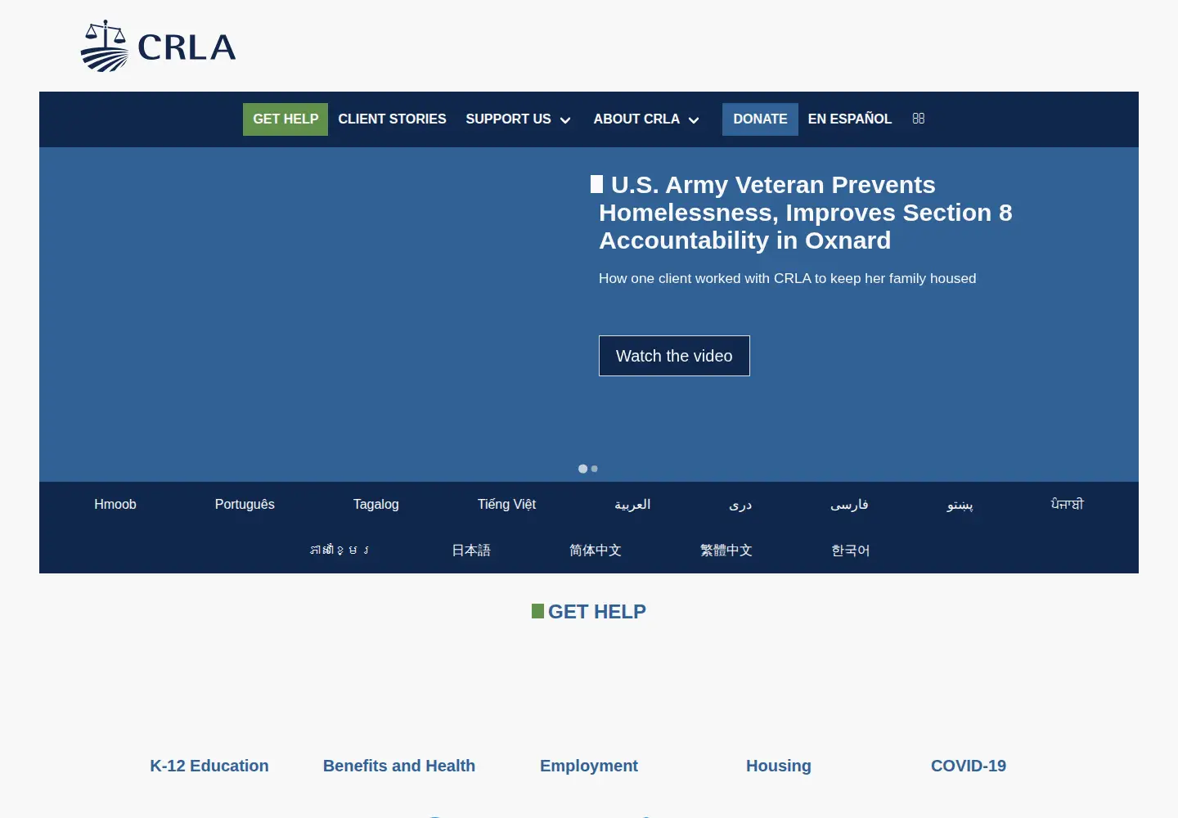1178x818 pixels.
Task: Click the slide subtitle about keeping family housed
Action: click(x=788, y=279)
